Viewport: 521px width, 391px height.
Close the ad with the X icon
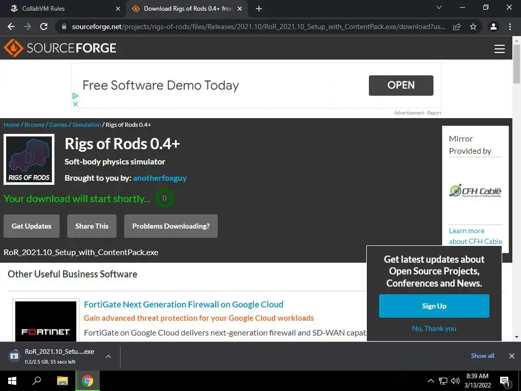click(75, 104)
